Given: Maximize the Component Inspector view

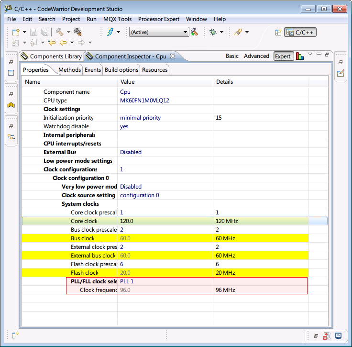Looking at the screenshot, I should [x=327, y=55].
